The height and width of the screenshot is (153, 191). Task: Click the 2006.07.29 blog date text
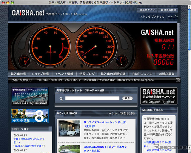coord(20,135)
